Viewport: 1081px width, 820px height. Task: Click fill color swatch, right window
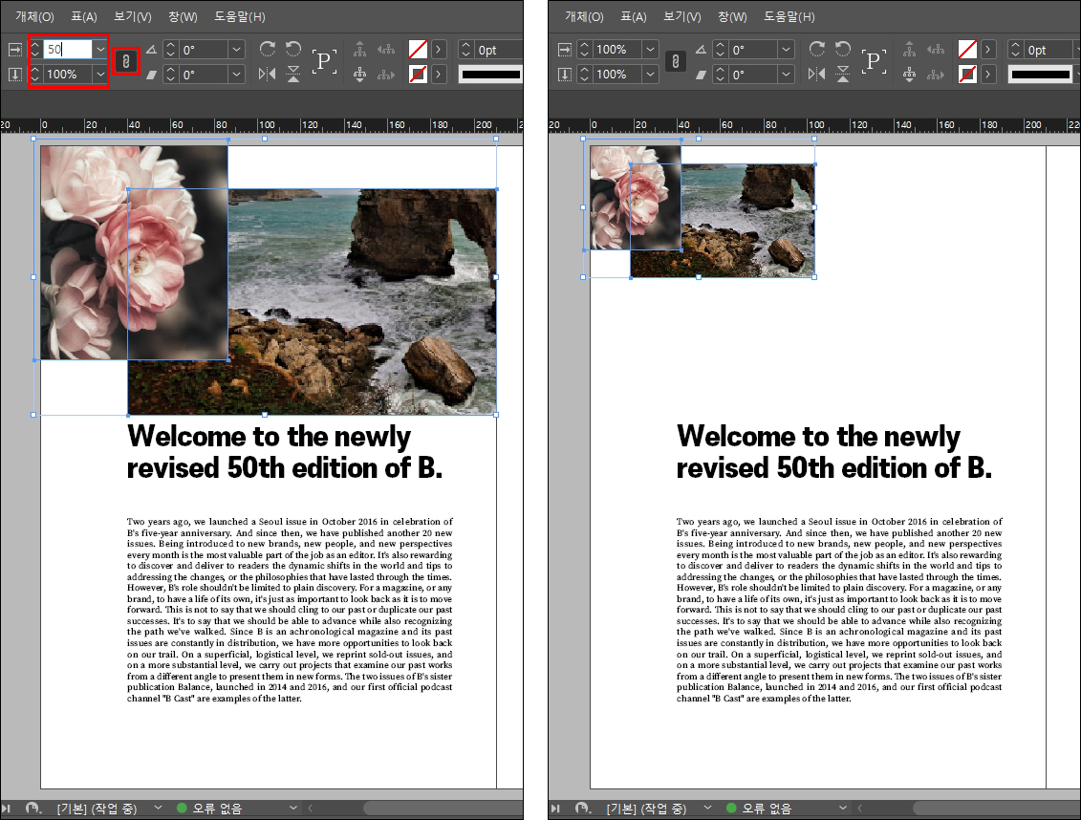967,50
